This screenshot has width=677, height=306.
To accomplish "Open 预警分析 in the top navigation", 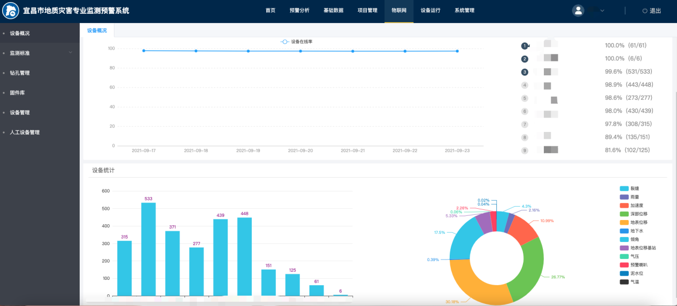I will pos(299,11).
